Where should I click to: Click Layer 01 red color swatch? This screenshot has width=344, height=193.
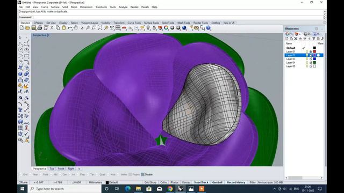(314, 51)
